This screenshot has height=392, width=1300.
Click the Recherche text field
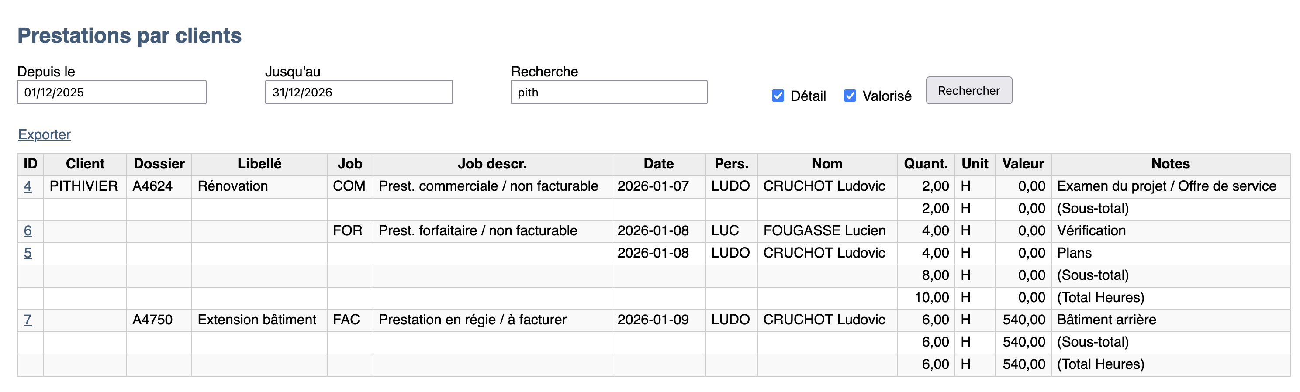click(608, 92)
